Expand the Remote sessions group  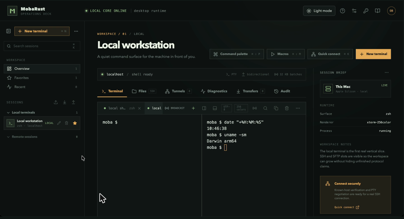8,137
